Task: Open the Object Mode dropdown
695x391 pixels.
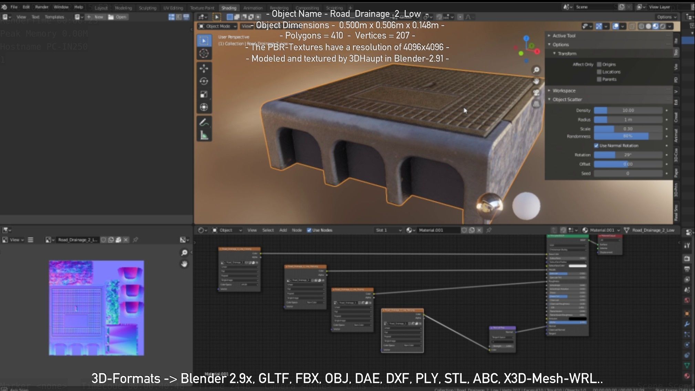Action: [217, 26]
